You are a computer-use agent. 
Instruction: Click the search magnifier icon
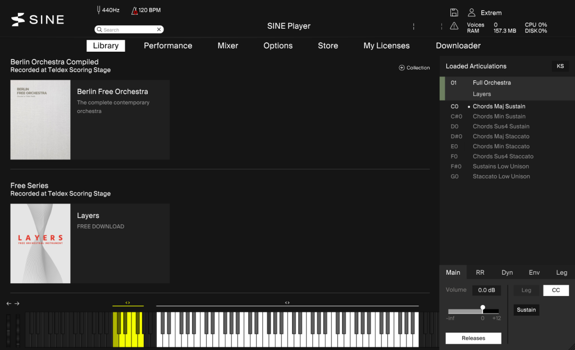[99, 30]
